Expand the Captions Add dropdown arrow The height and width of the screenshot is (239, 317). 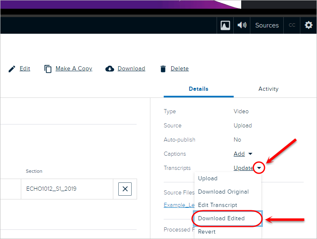pyautogui.click(x=250, y=154)
